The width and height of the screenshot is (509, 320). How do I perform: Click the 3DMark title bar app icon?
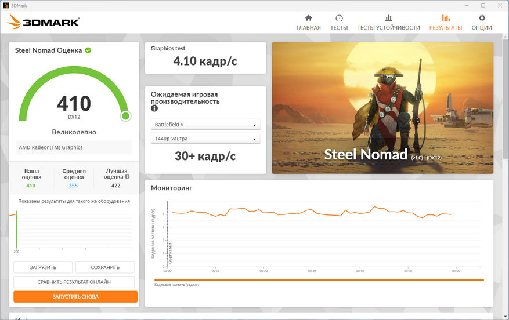(x=6, y=6)
